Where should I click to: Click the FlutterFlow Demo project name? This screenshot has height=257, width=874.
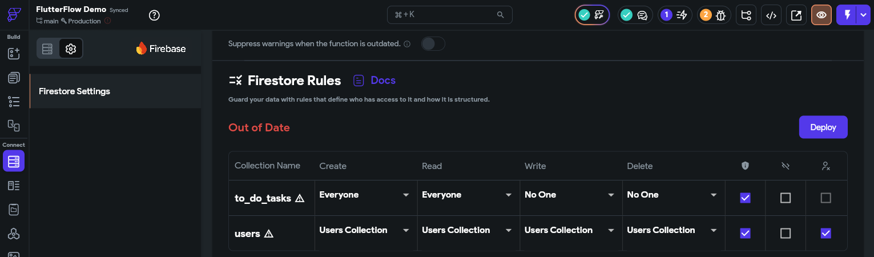coord(71,10)
